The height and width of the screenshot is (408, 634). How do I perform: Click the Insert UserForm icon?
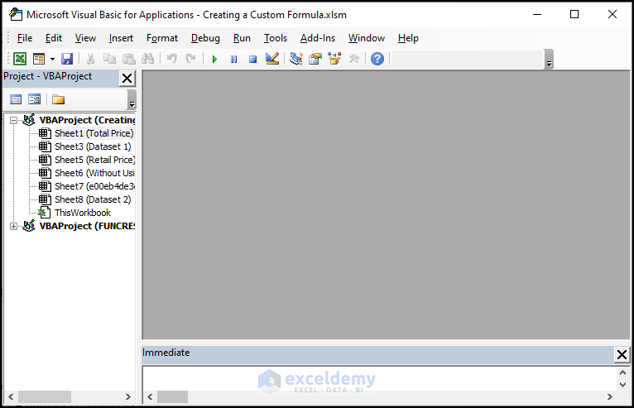[39, 59]
